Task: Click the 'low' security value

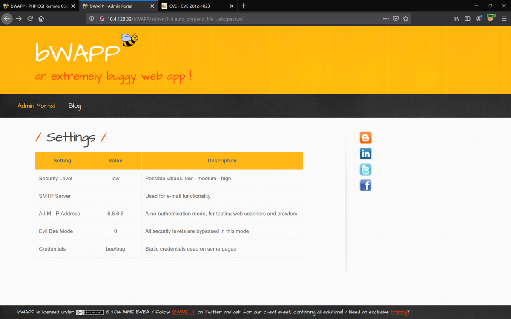Action: point(115,178)
